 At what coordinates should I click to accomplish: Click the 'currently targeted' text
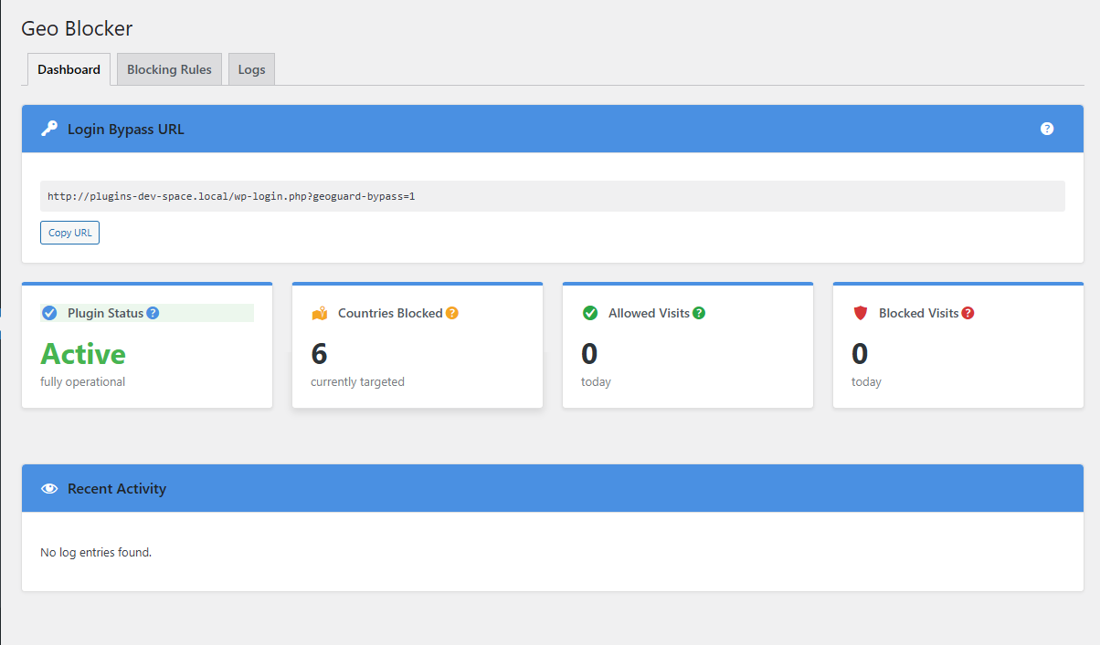pyautogui.click(x=357, y=382)
